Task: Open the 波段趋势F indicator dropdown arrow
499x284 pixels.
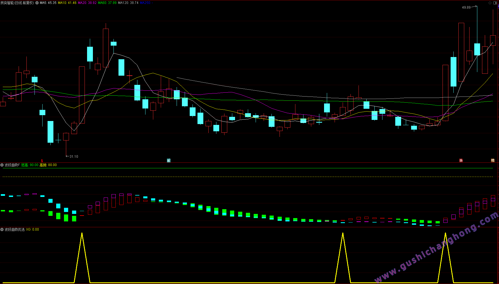Action: tap(2, 165)
